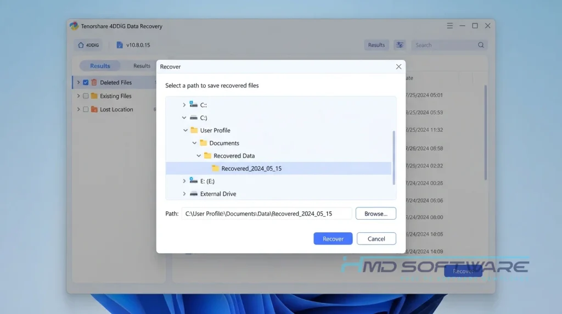This screenshot has height=314, width=562.
Task: Uncheck the Deleted Files checkbox
Action: click(86, 82)
